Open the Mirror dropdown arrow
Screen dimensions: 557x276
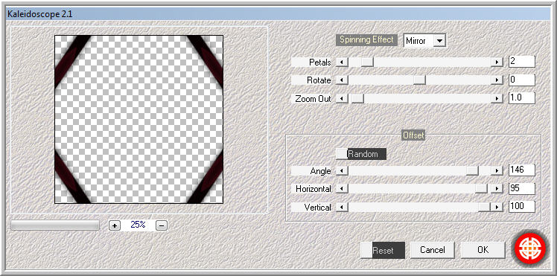pos(439,41)
